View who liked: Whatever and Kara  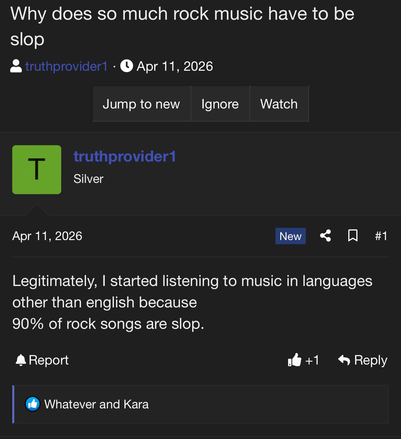click(97, 404)
